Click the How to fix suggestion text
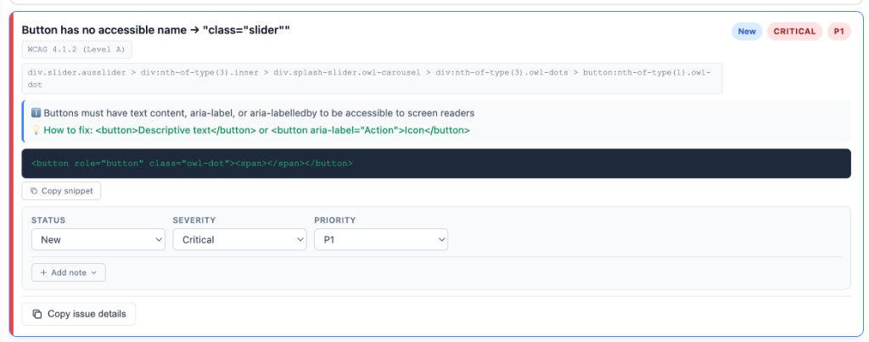This screenshot has height=342, width=869. click(256, 130)
